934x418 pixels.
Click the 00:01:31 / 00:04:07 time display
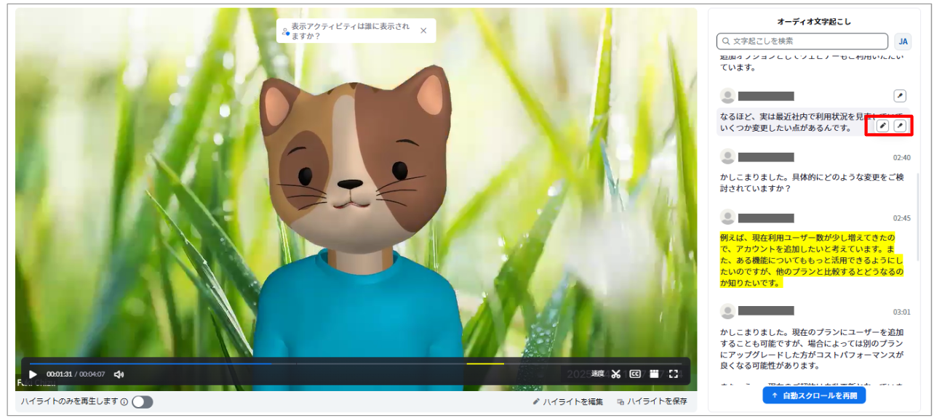click(76, 374)
